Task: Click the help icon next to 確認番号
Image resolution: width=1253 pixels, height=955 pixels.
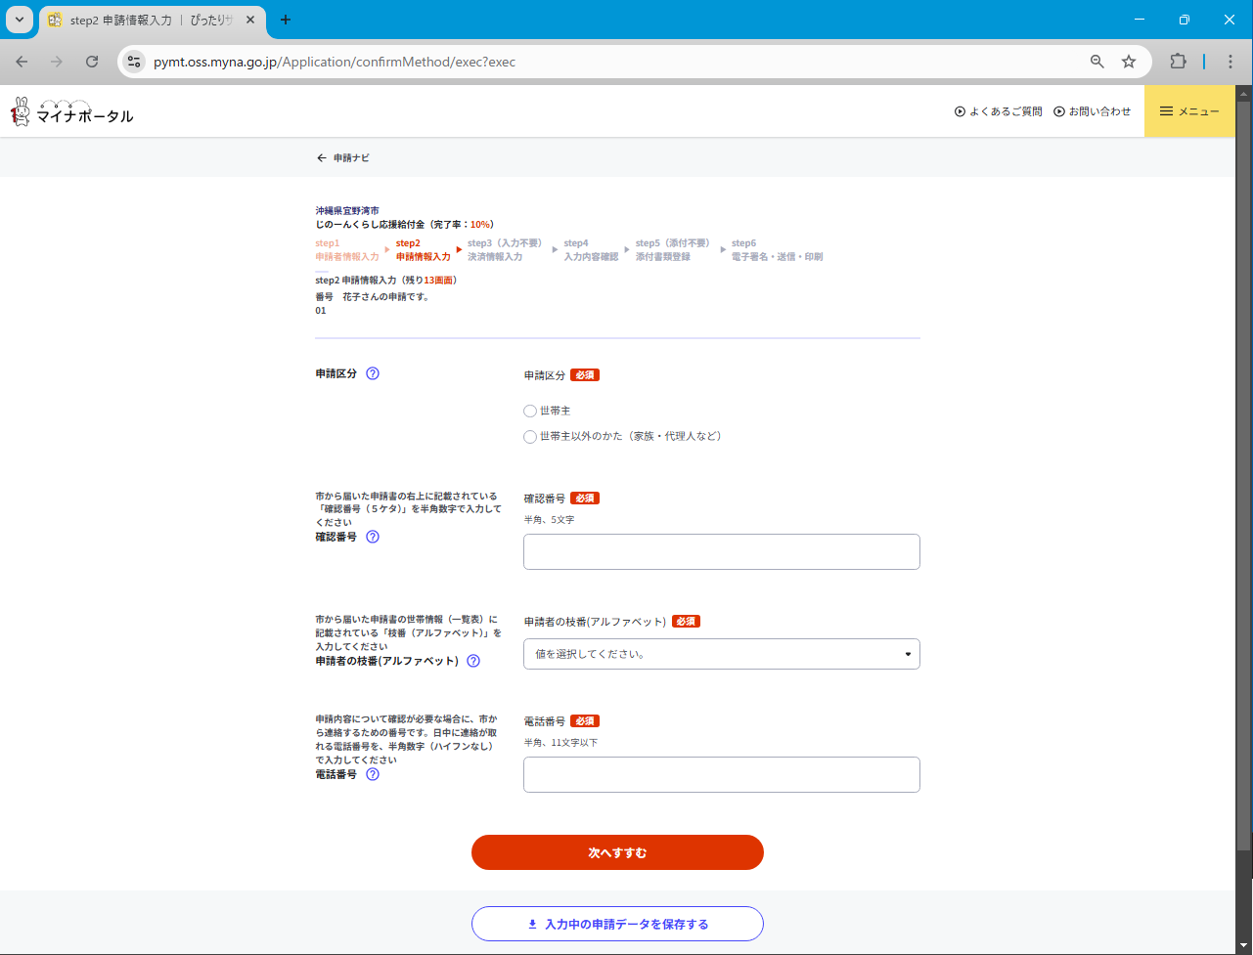Action: (373, 537)
